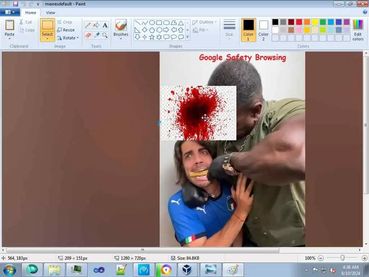Switch to the Home ribbon tab

(31, 13)
